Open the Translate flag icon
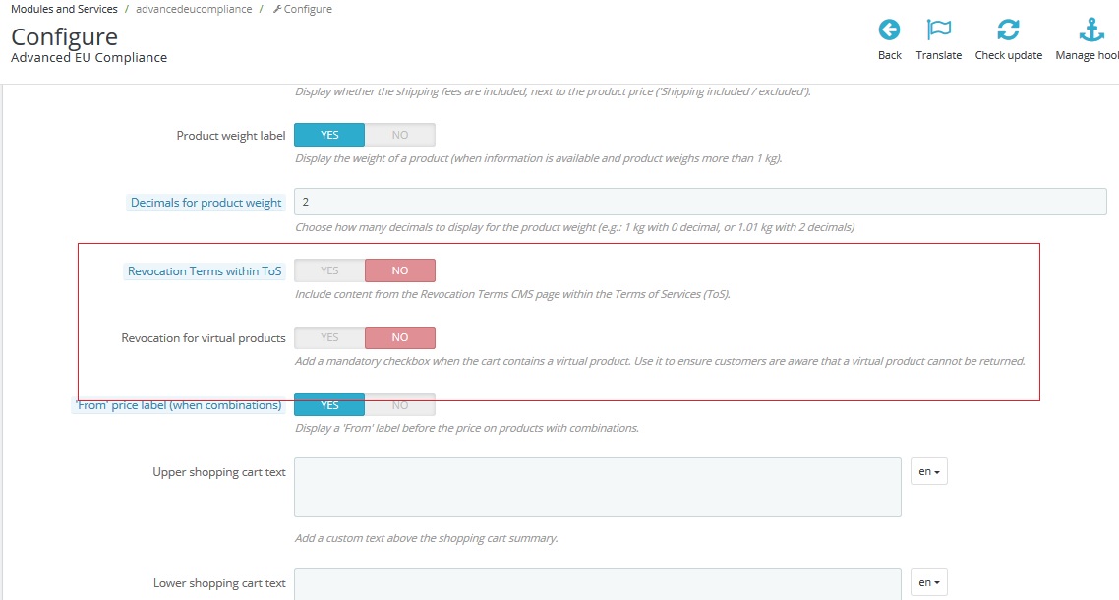Screen dimensions: 1119x600 [x=938, y=30]
